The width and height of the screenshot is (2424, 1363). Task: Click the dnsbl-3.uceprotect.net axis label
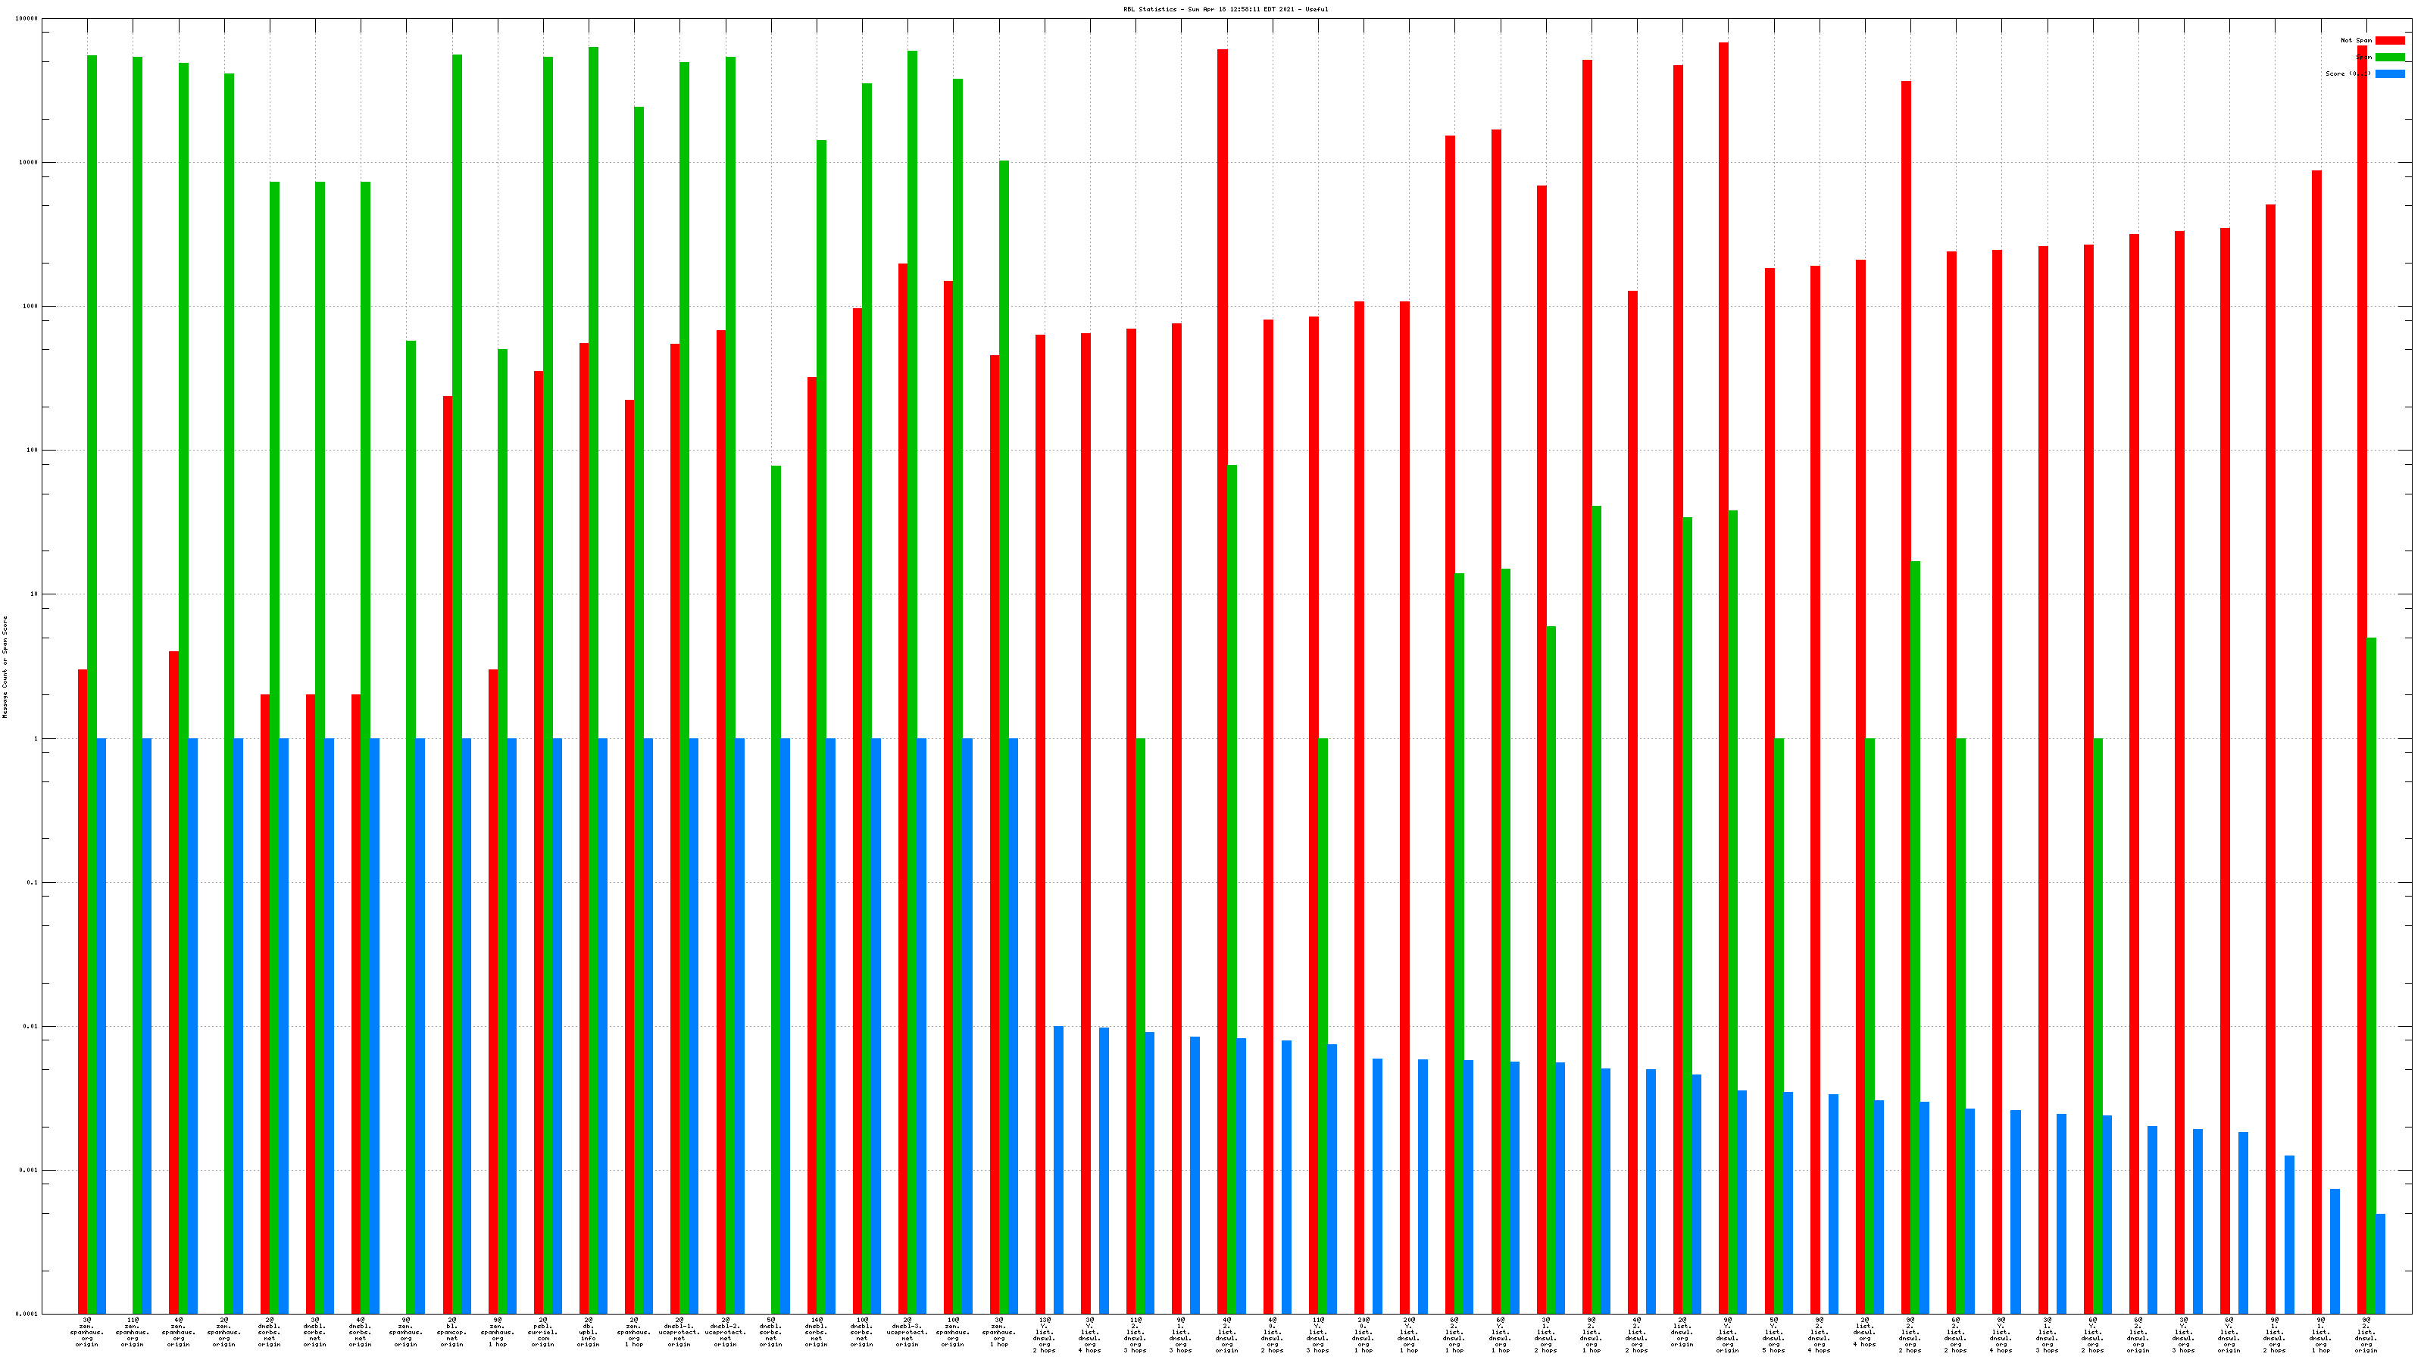click(x=907, y=1332)
